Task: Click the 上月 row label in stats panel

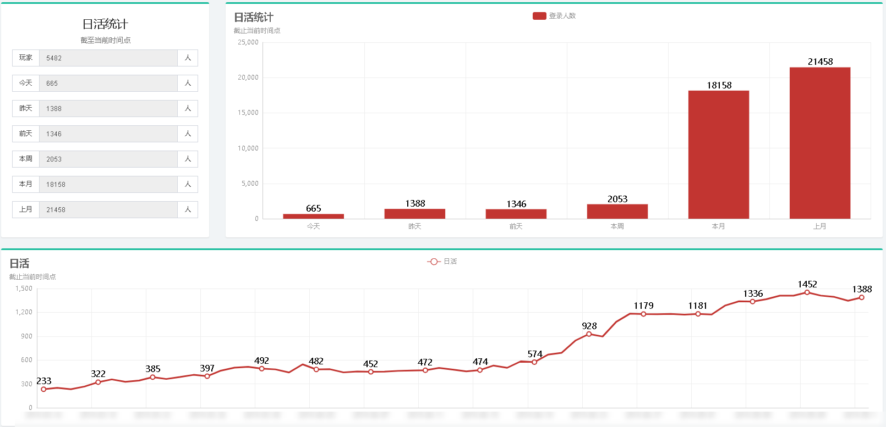Action: click(x=26, y=209)
